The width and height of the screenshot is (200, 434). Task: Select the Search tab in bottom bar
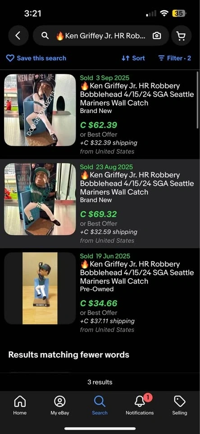100,405
